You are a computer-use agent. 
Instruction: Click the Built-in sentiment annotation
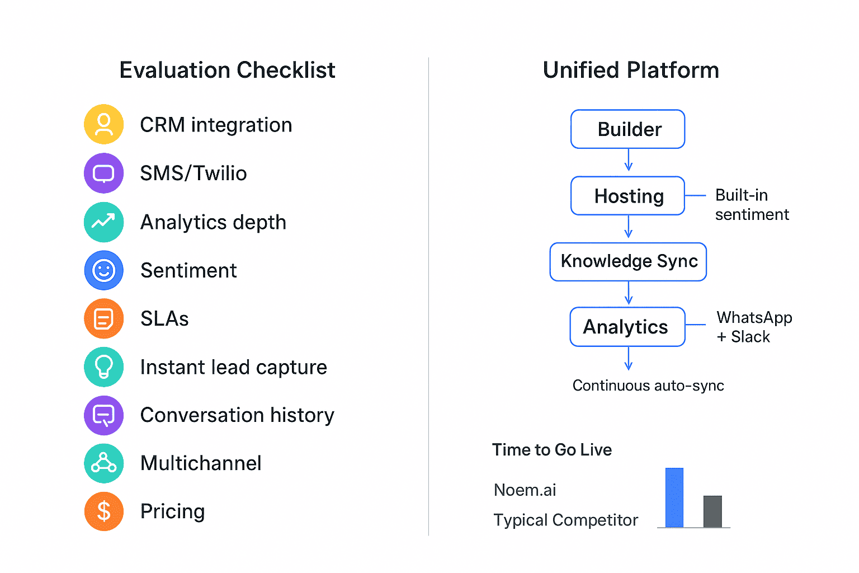click(x=751, y=205)
